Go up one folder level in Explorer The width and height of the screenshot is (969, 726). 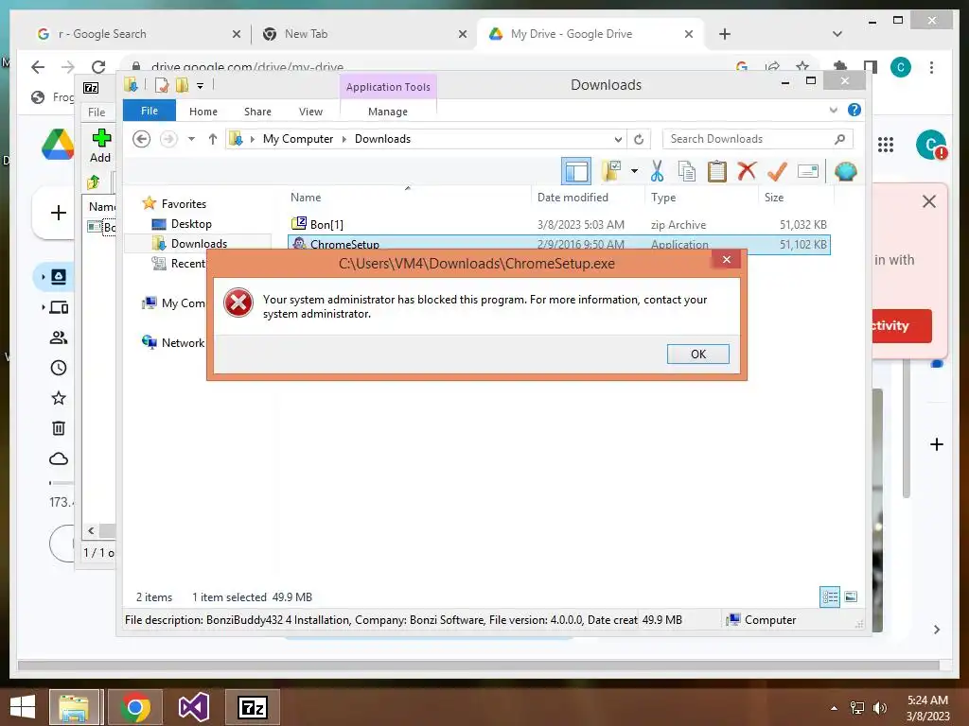click(x=213, y=139)
